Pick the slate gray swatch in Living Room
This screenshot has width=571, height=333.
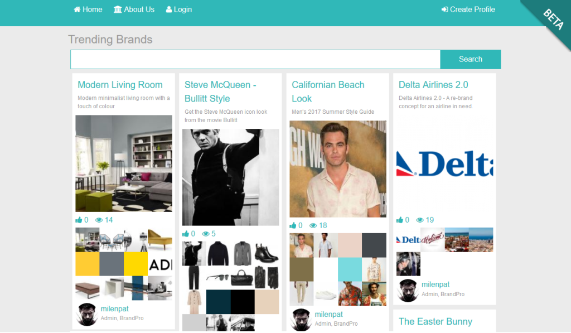112,264
